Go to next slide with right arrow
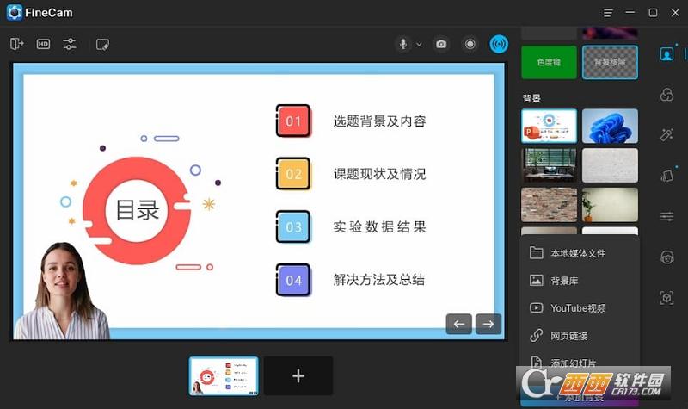Image resolution: width=688 pixels, height=409 pixels. [x=488, y=324]
